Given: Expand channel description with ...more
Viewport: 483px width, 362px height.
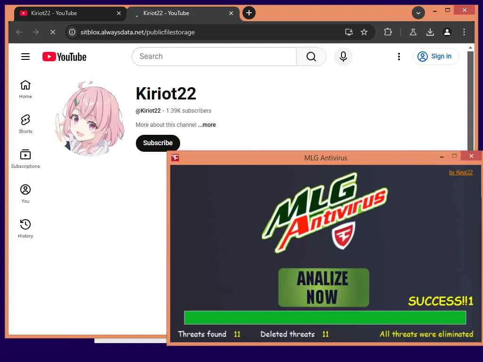Looking at the screenshot, I should pos(207,125).
